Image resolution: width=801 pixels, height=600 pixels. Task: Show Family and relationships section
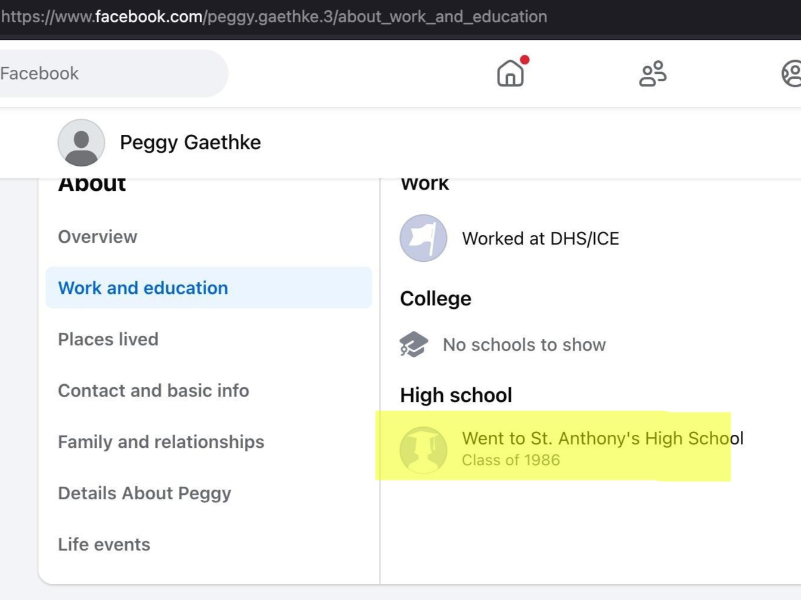(161, 442)
